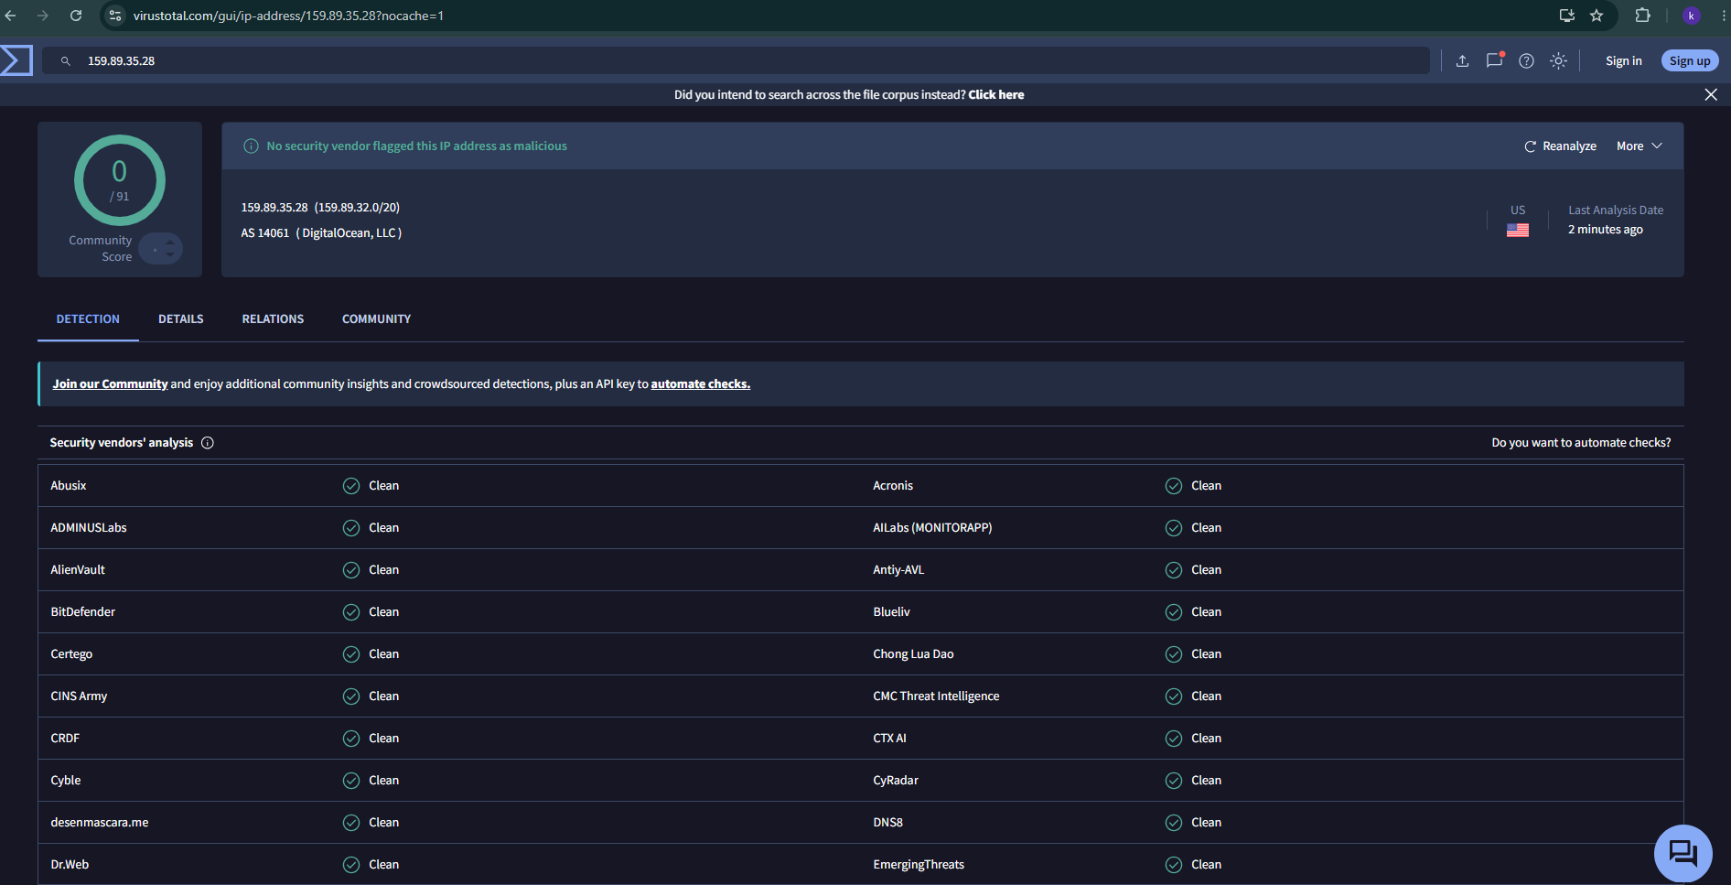Click the Clean check icon for BitDefender
The height and width of the screenshot is (885, 1731).
[x=351, y=612]
